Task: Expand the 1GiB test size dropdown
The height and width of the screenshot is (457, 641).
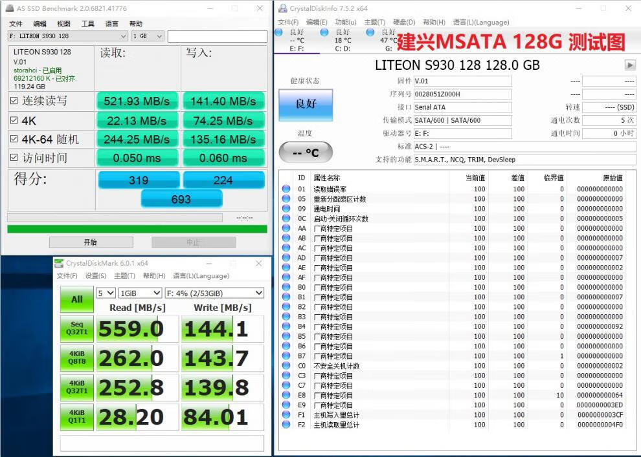Action: [x=139, y=293]
